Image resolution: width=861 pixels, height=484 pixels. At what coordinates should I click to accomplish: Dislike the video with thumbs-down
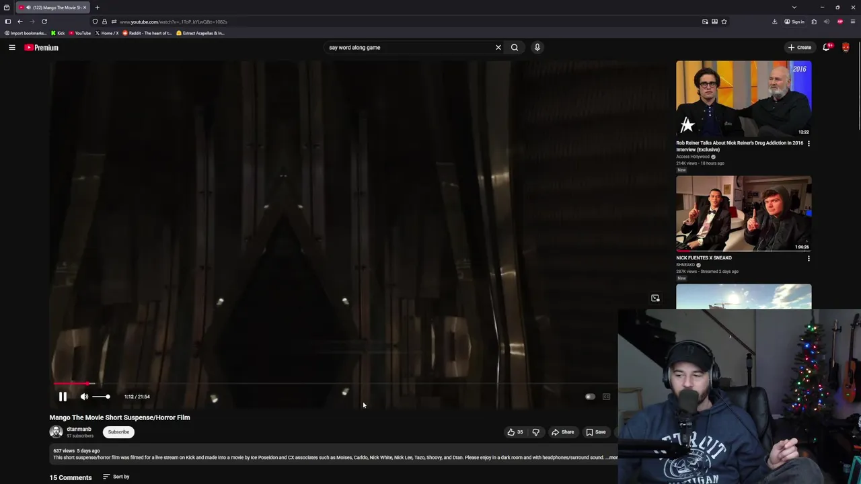(536, 432)
